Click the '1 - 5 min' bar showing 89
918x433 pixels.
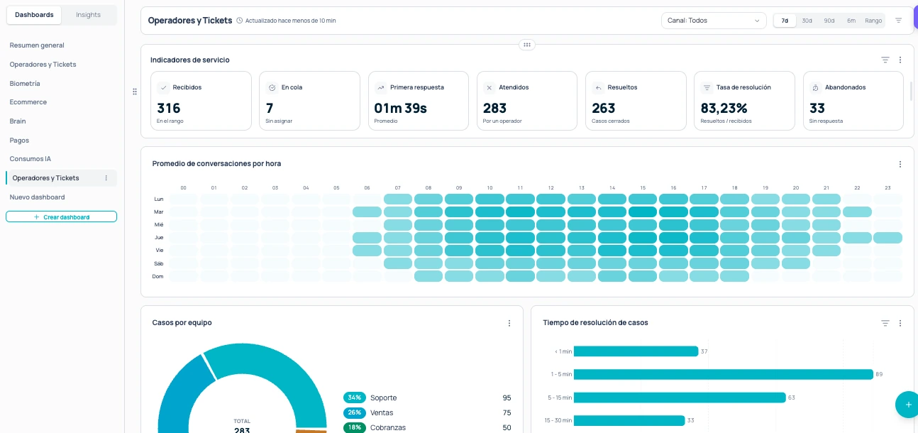pyautogui.click(x=724, y=374)
